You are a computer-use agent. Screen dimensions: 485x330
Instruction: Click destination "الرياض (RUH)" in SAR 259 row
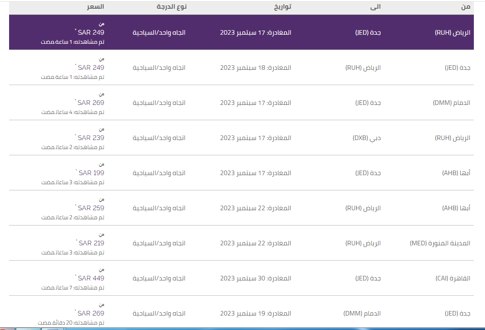pyautogui.click(x=363, y=208)
